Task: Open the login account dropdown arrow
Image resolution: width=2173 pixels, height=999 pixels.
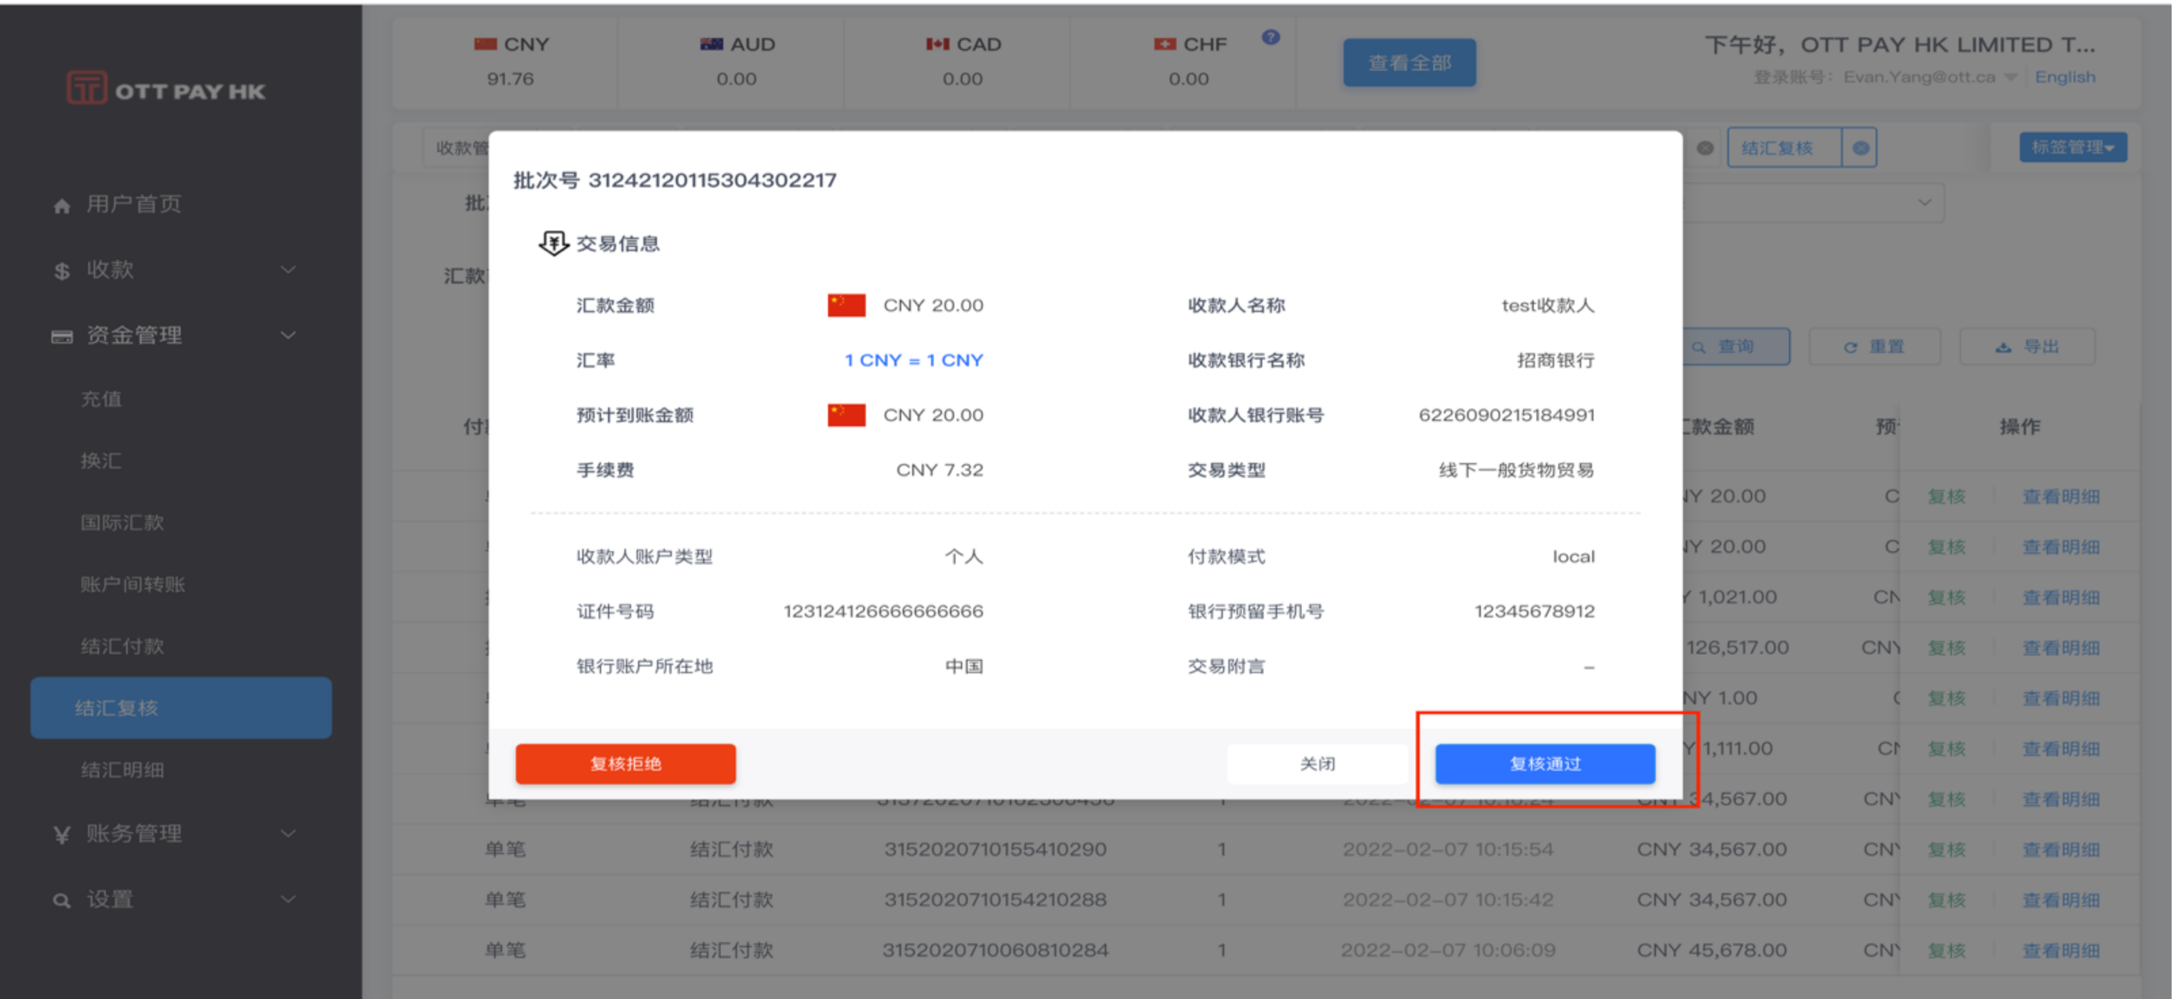Action: (x=2011, y=77)
